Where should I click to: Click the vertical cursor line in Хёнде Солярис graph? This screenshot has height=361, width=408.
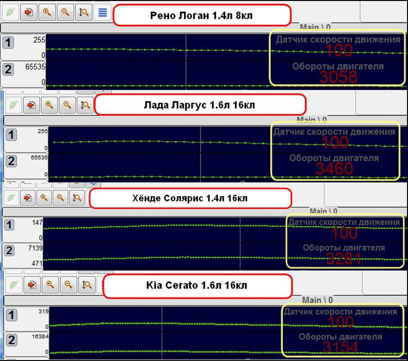pos(240,243)
